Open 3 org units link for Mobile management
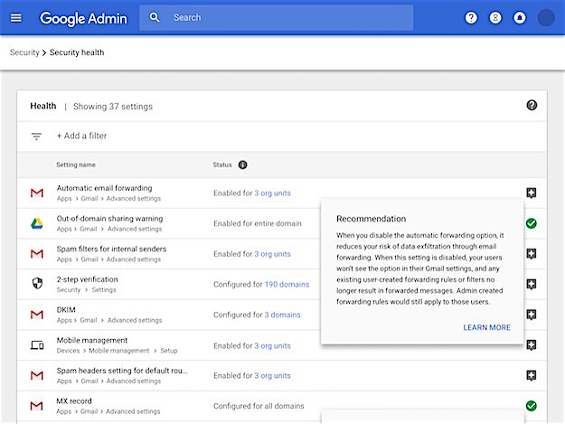This screenshot has width=565, height=424. (272, 346)
